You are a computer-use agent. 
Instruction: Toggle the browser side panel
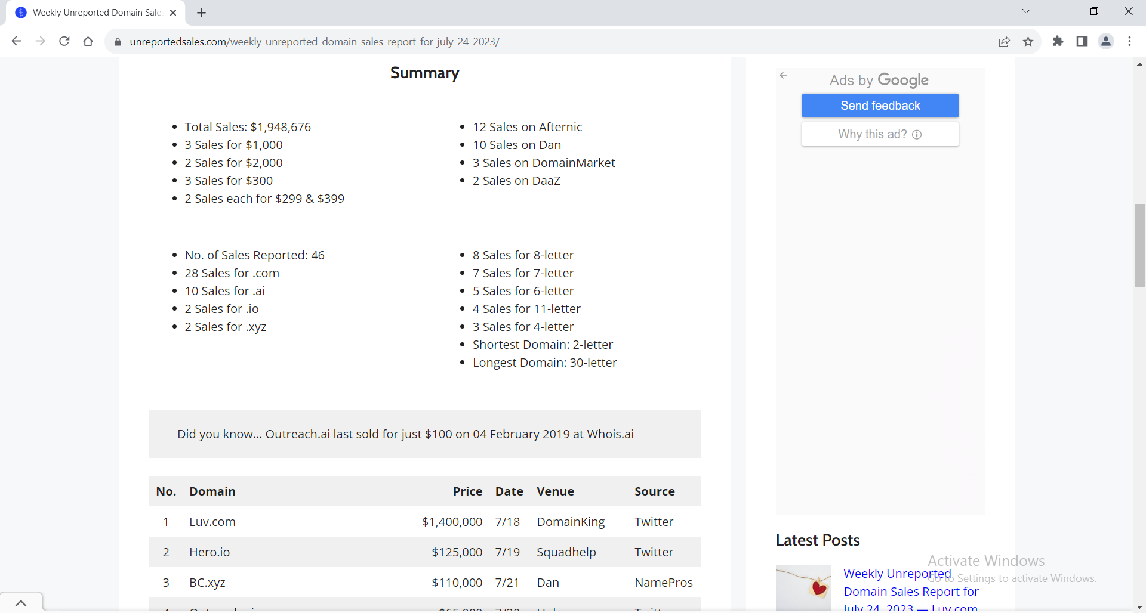[x=1082, y=41]
